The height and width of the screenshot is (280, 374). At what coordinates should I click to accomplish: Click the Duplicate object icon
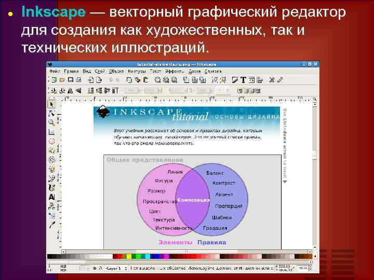point(186,80)
